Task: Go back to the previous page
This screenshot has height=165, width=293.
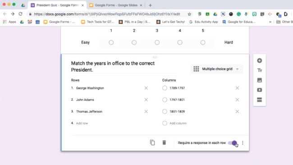Action: [x=5, y=14]
